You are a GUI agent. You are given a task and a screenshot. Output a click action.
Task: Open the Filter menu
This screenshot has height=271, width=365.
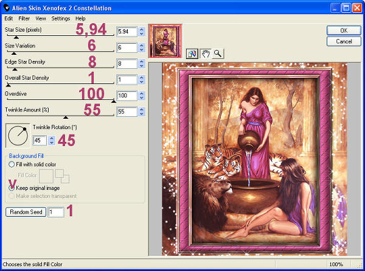24,18
